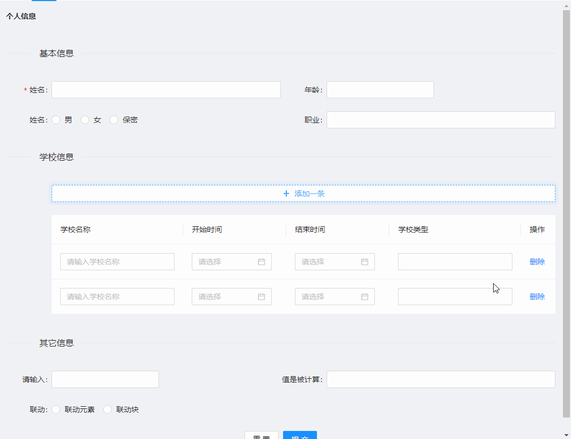Click the scrollbar down arrow
Image resolution: width=571 pixels, height=439 pixels.
click(x=566, y=435)
